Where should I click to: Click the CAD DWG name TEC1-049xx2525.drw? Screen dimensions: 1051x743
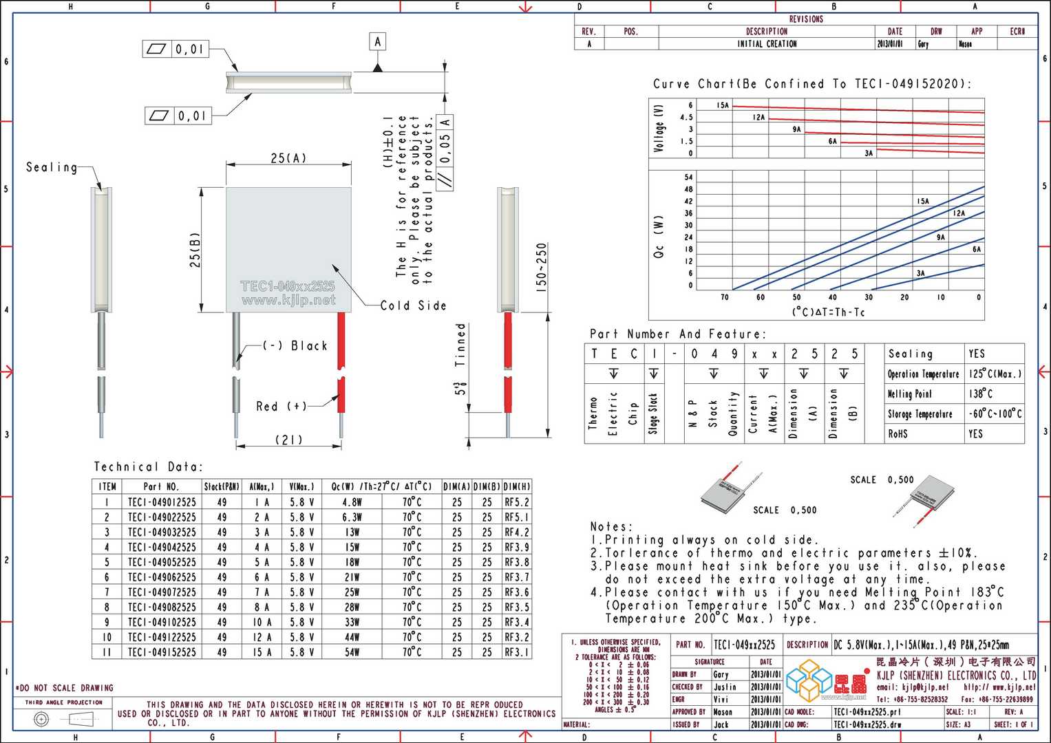click(x=867, y=724)
